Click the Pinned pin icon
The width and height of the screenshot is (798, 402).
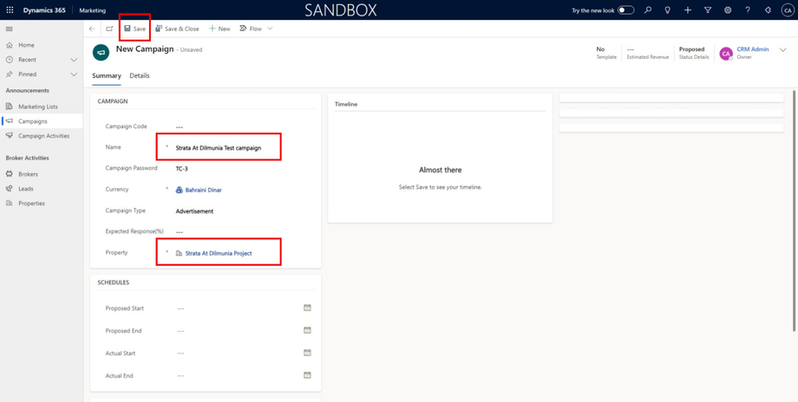10,75
